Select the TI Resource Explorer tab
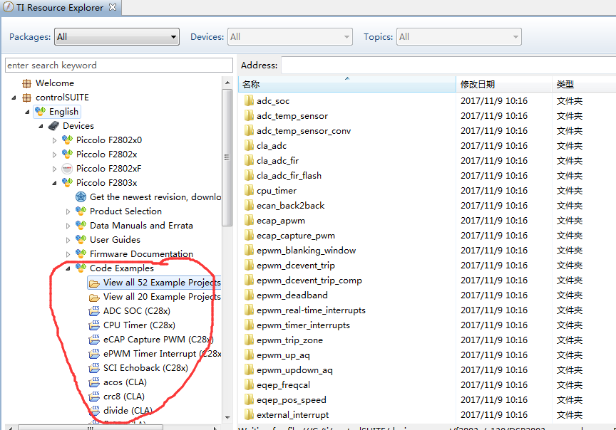This screenshot has height=430, width=616. (60, 7)
